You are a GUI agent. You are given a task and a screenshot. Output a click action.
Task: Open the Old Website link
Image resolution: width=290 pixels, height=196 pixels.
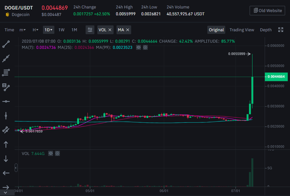[267, 10]
